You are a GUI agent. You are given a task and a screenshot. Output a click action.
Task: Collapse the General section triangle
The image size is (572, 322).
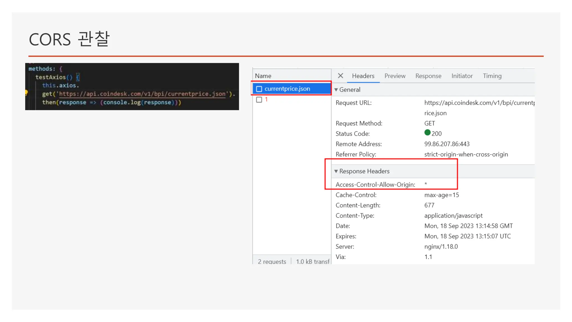tap(336, 90)
